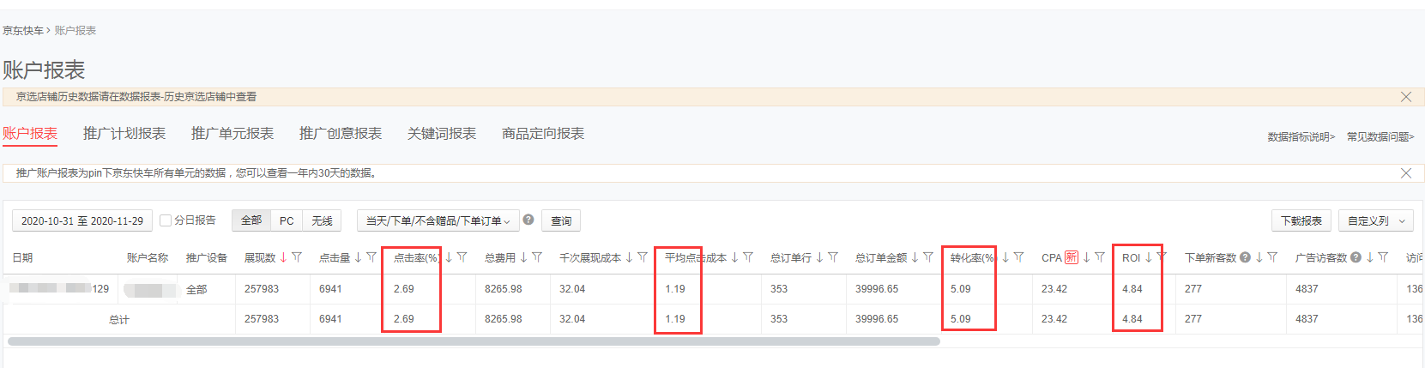The image size is (1425, 368).
Task: Sort the 总订单行 column with its arrow
Action: [820, 257]
